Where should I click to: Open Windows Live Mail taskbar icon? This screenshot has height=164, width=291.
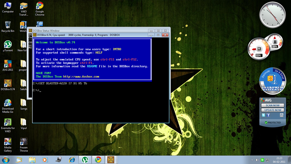pos(19,160)
